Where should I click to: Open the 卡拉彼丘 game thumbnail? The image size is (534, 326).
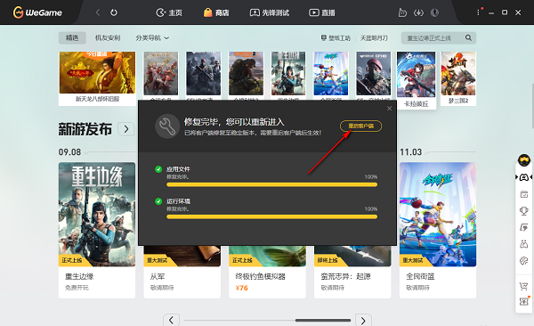pos(417,80)
